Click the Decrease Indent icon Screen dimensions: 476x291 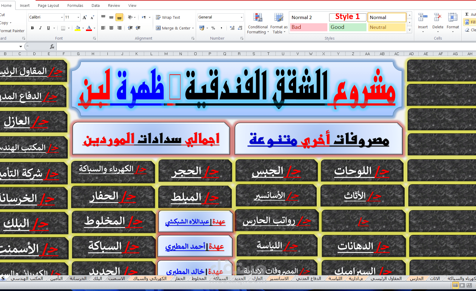tap(130, 28)
